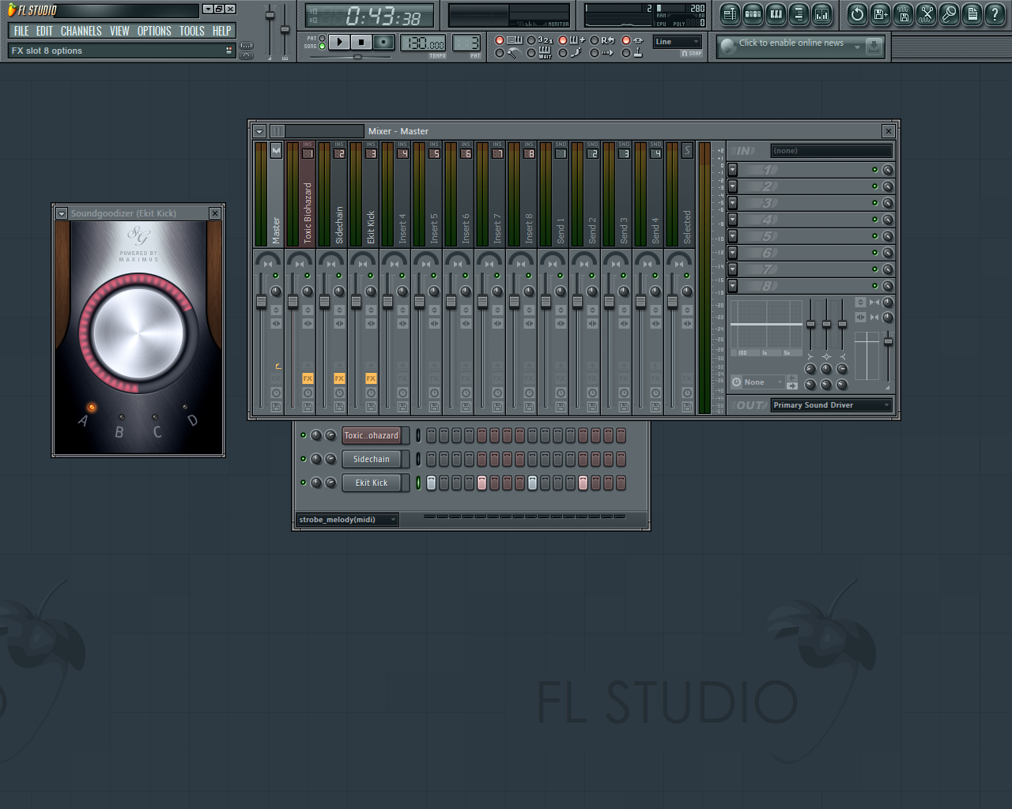Screen dimensions: 1012x809
Task: Open the CHANNELS menu
Action: [81, 31]
